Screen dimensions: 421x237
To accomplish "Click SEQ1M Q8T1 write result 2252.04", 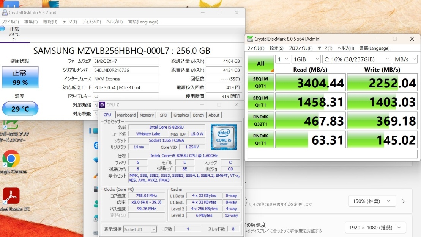I will [x=382, y=83].
